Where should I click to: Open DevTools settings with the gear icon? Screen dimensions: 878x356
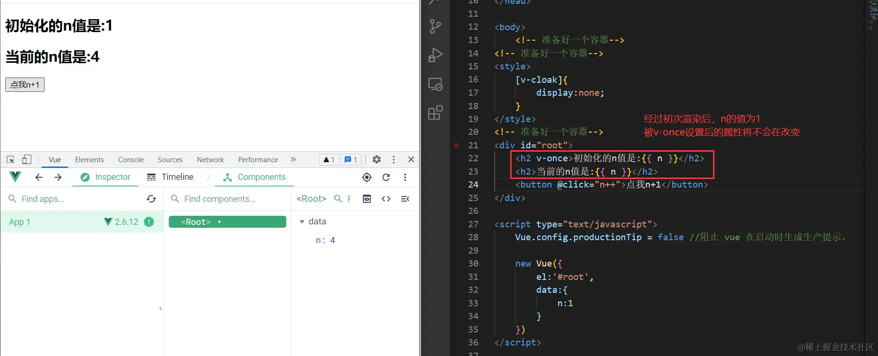click(x=376, y=159)
